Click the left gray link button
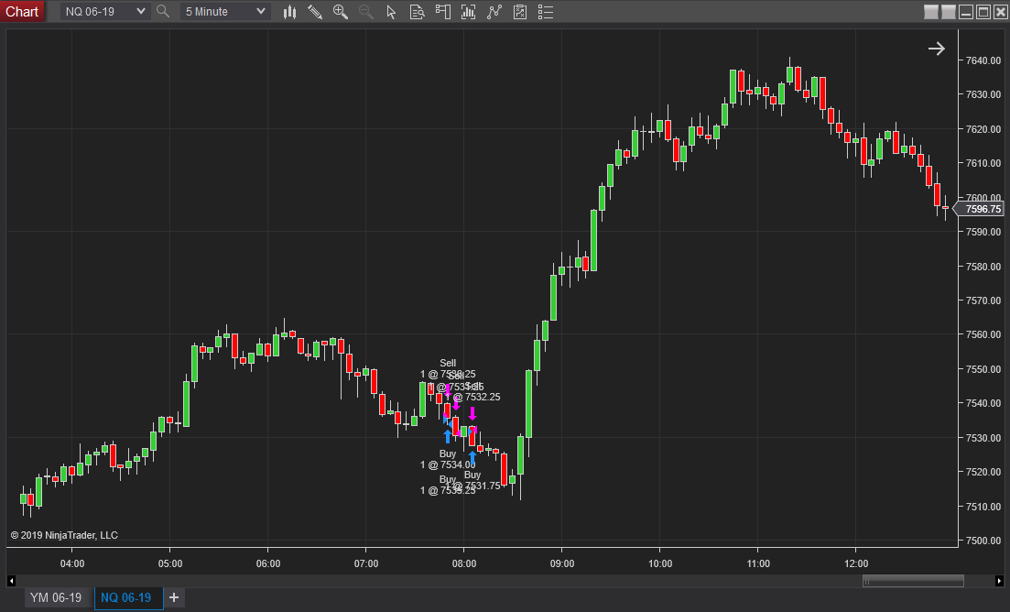This screenshot has height=612, width=1010. 931,12
